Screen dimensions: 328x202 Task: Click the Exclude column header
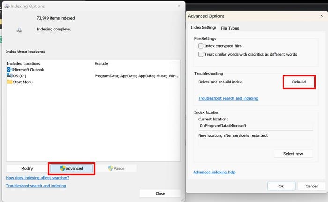pos(101,63)
